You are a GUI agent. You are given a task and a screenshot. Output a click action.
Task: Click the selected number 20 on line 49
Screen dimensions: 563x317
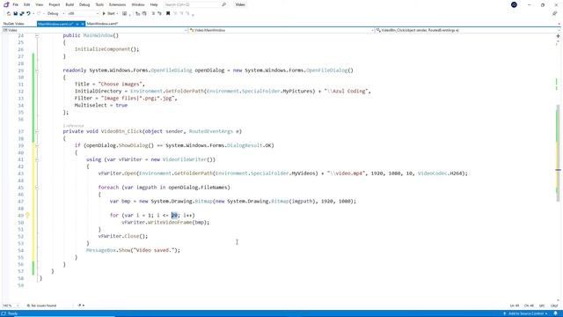(x=174, y=215)
